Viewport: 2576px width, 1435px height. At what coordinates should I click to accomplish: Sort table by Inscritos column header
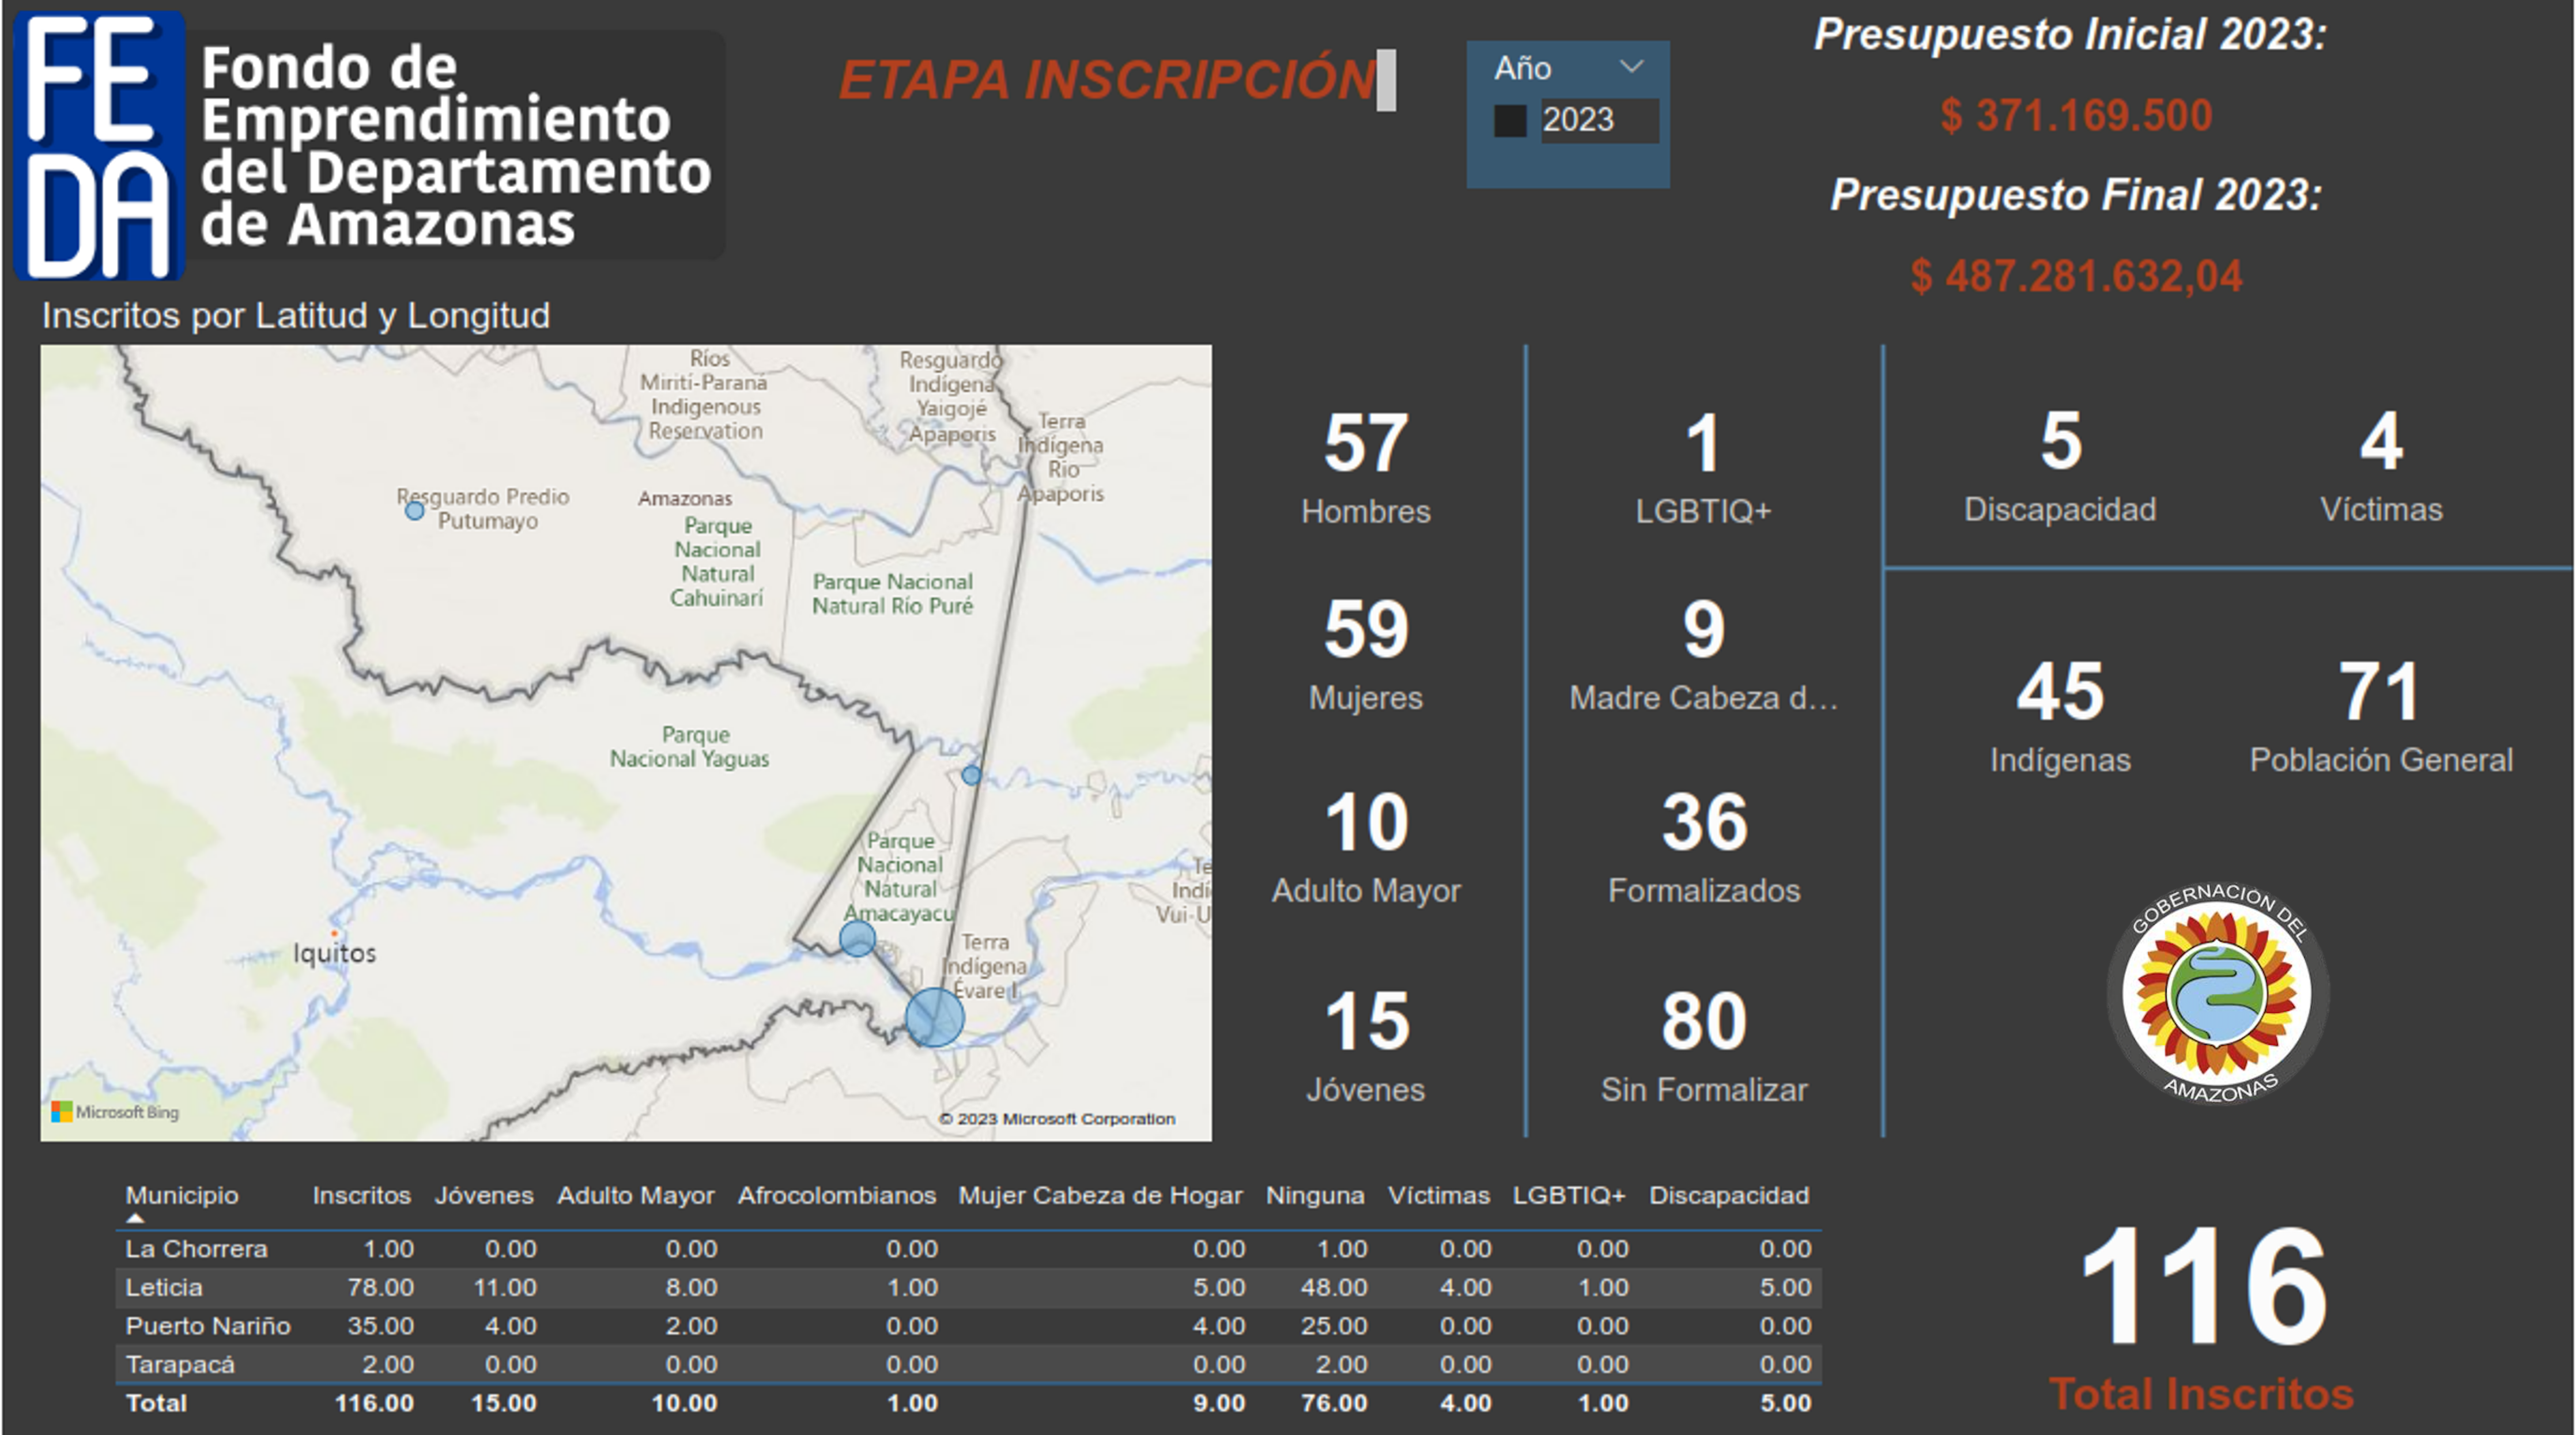pos(361,1195)
